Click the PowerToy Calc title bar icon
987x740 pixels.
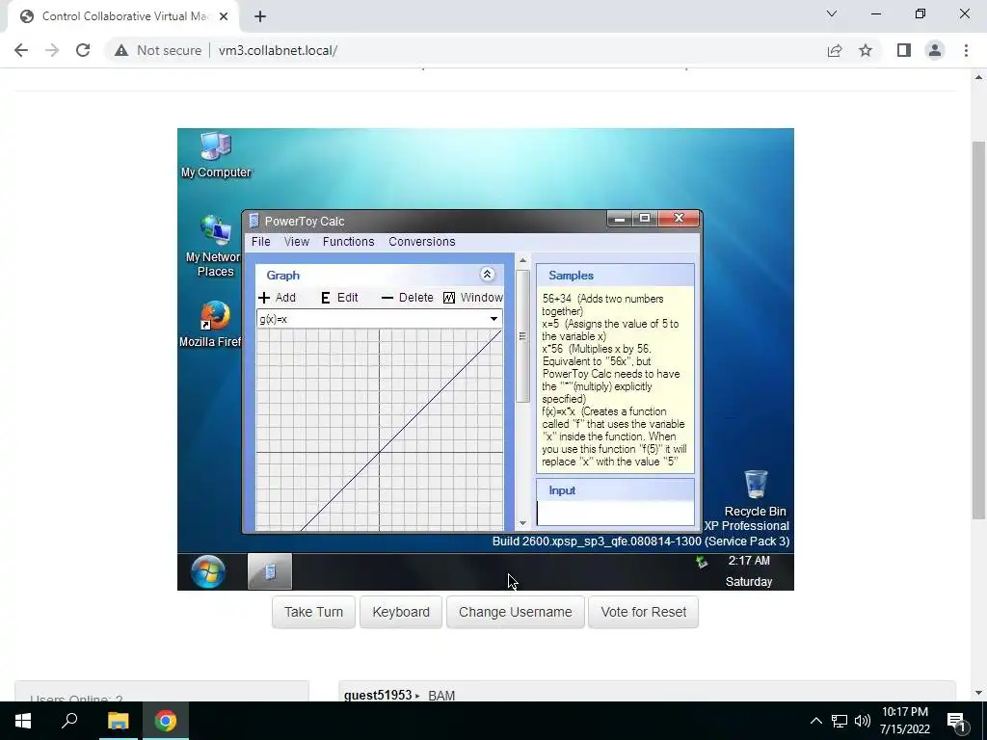[x=253, y=221]
